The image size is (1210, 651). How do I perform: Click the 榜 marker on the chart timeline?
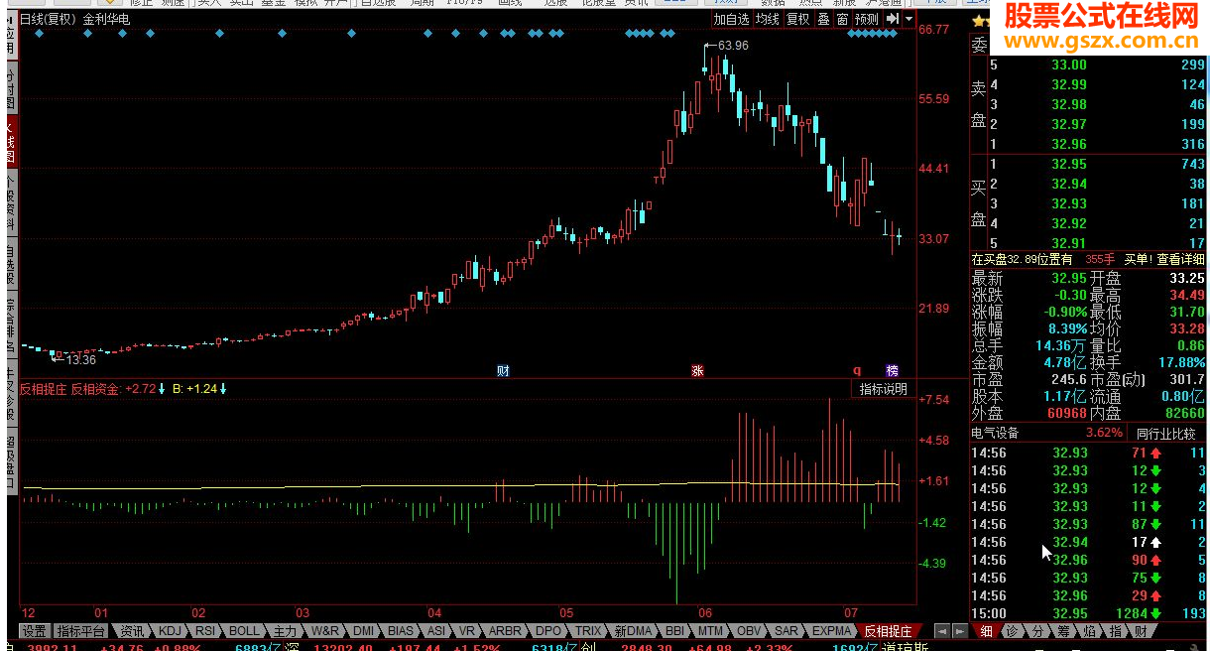(x=892, y=371)
